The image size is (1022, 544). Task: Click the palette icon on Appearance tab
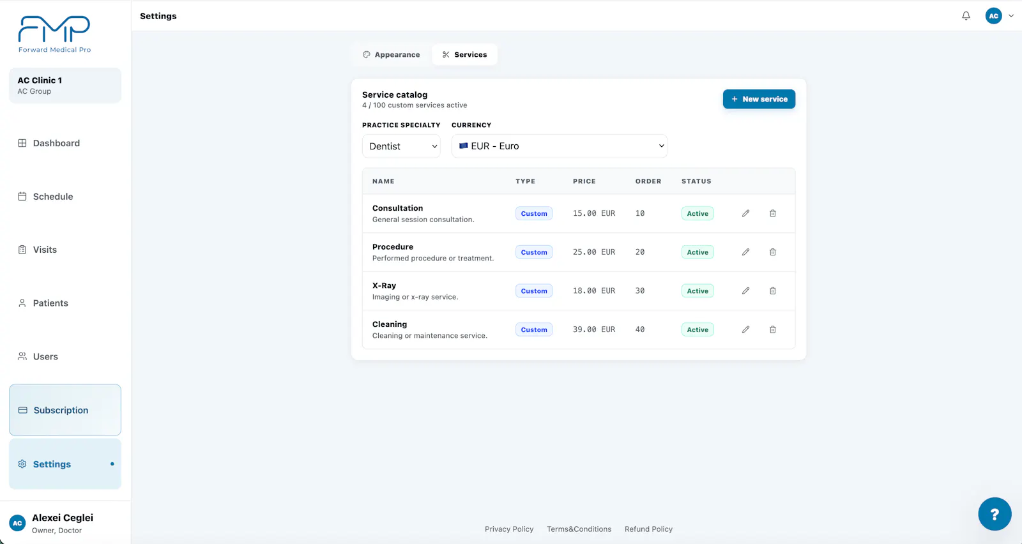[x=366, y=55]
